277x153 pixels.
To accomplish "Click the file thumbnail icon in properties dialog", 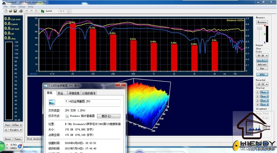I will (x=52, y=102).
